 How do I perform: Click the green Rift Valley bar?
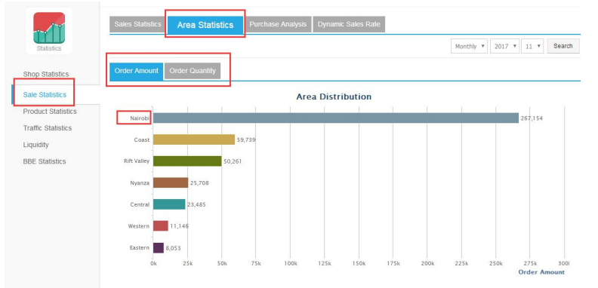click(x=187, y=161)
